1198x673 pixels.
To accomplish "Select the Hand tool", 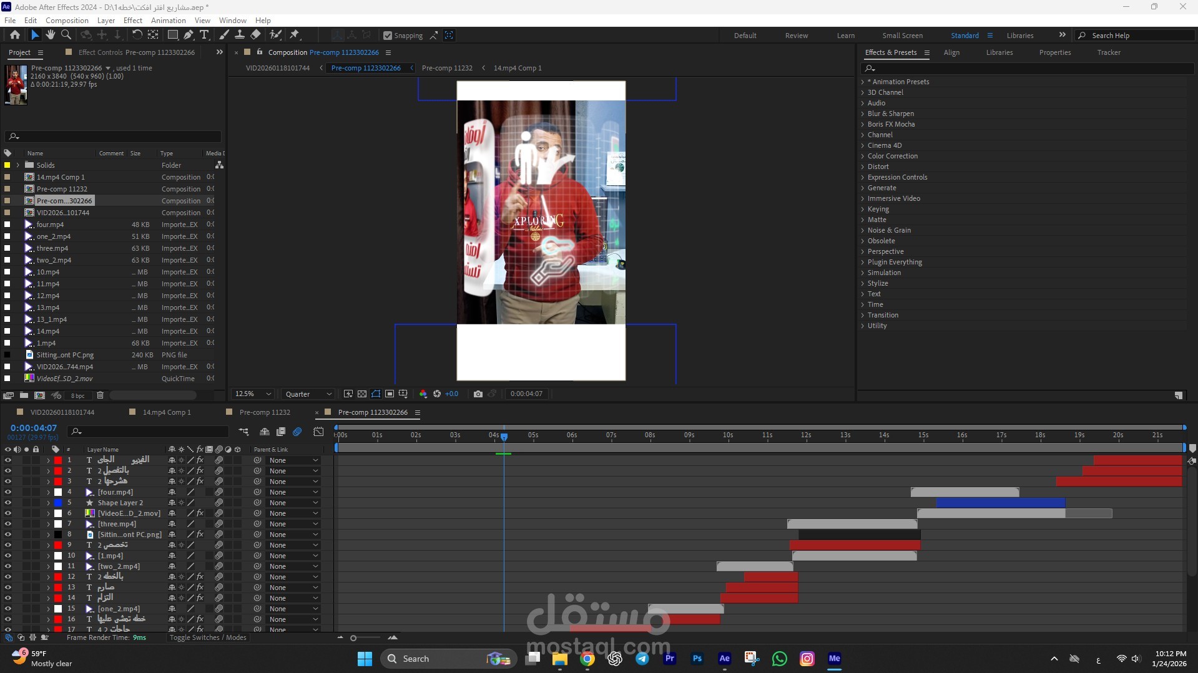I will pyautogui.click(x=51, y=35).
